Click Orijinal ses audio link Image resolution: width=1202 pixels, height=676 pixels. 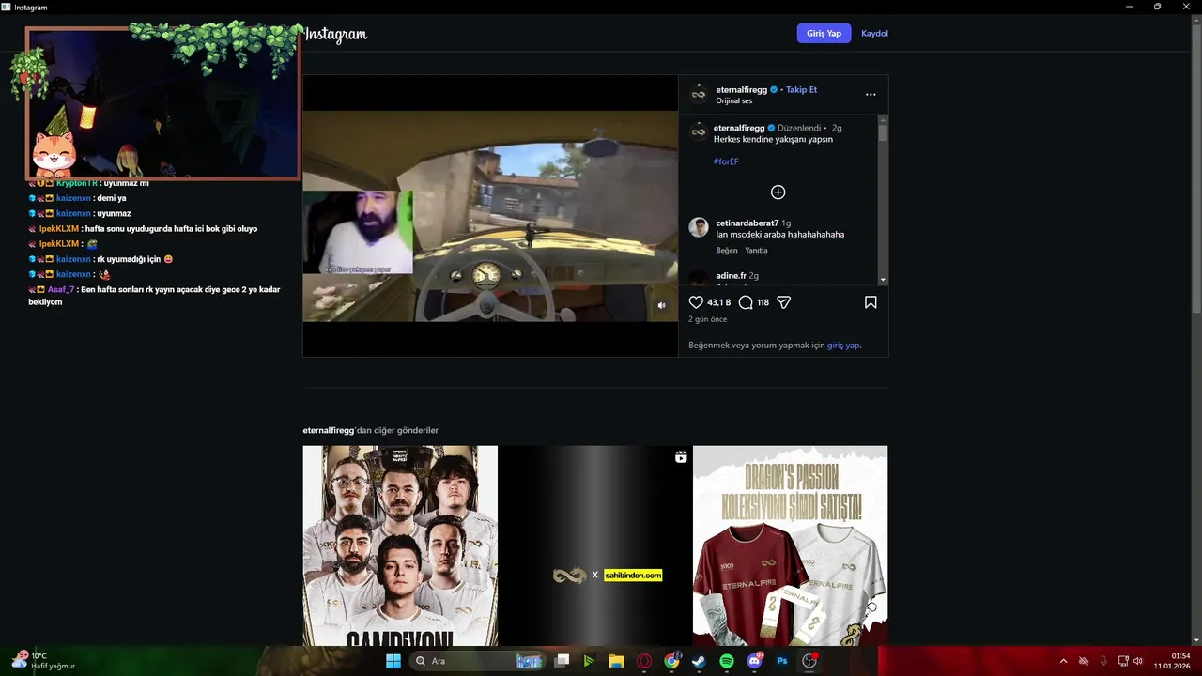(734, 100)
